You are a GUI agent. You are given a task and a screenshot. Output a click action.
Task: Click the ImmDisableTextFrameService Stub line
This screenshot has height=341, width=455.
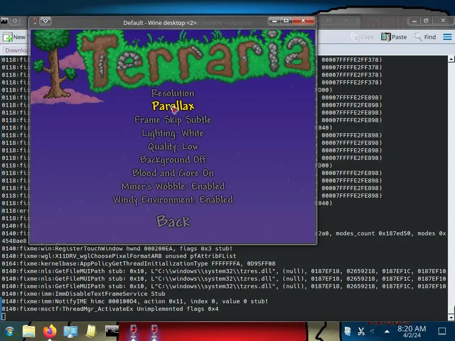83,294
